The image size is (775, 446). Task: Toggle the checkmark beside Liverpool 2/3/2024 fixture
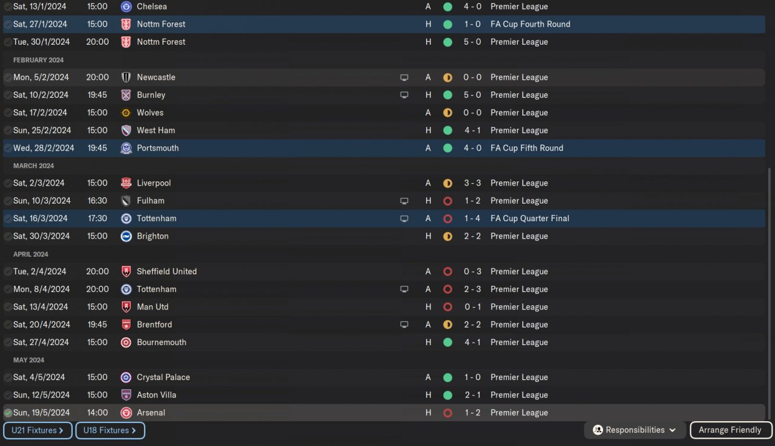tap(8, 183)
